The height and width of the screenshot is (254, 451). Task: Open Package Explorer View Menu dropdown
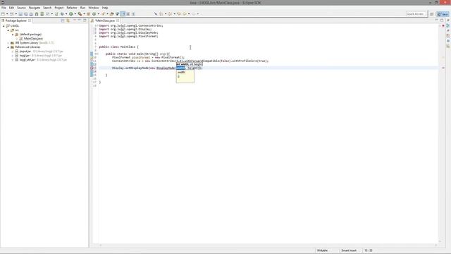point(75,20)
